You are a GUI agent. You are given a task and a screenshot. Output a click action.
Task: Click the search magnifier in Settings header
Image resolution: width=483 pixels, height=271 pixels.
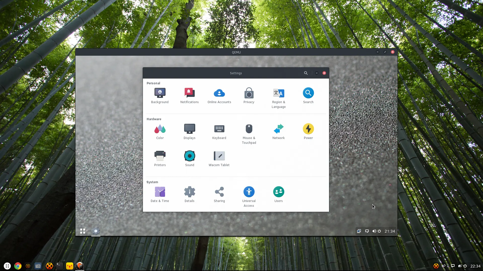[306, 73]
